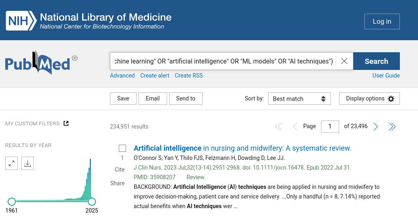Save the search results
The width and height of the screenshot is (418, 223).
pos(123,98)
